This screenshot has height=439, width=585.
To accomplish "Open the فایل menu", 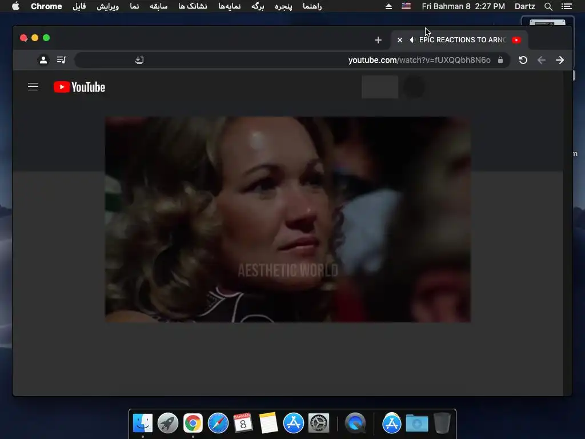I will point(79,6).
